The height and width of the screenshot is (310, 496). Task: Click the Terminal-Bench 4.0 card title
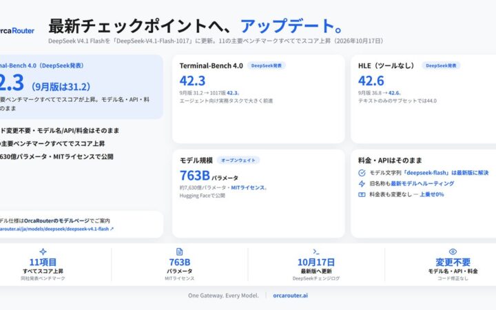pos(211,66)
